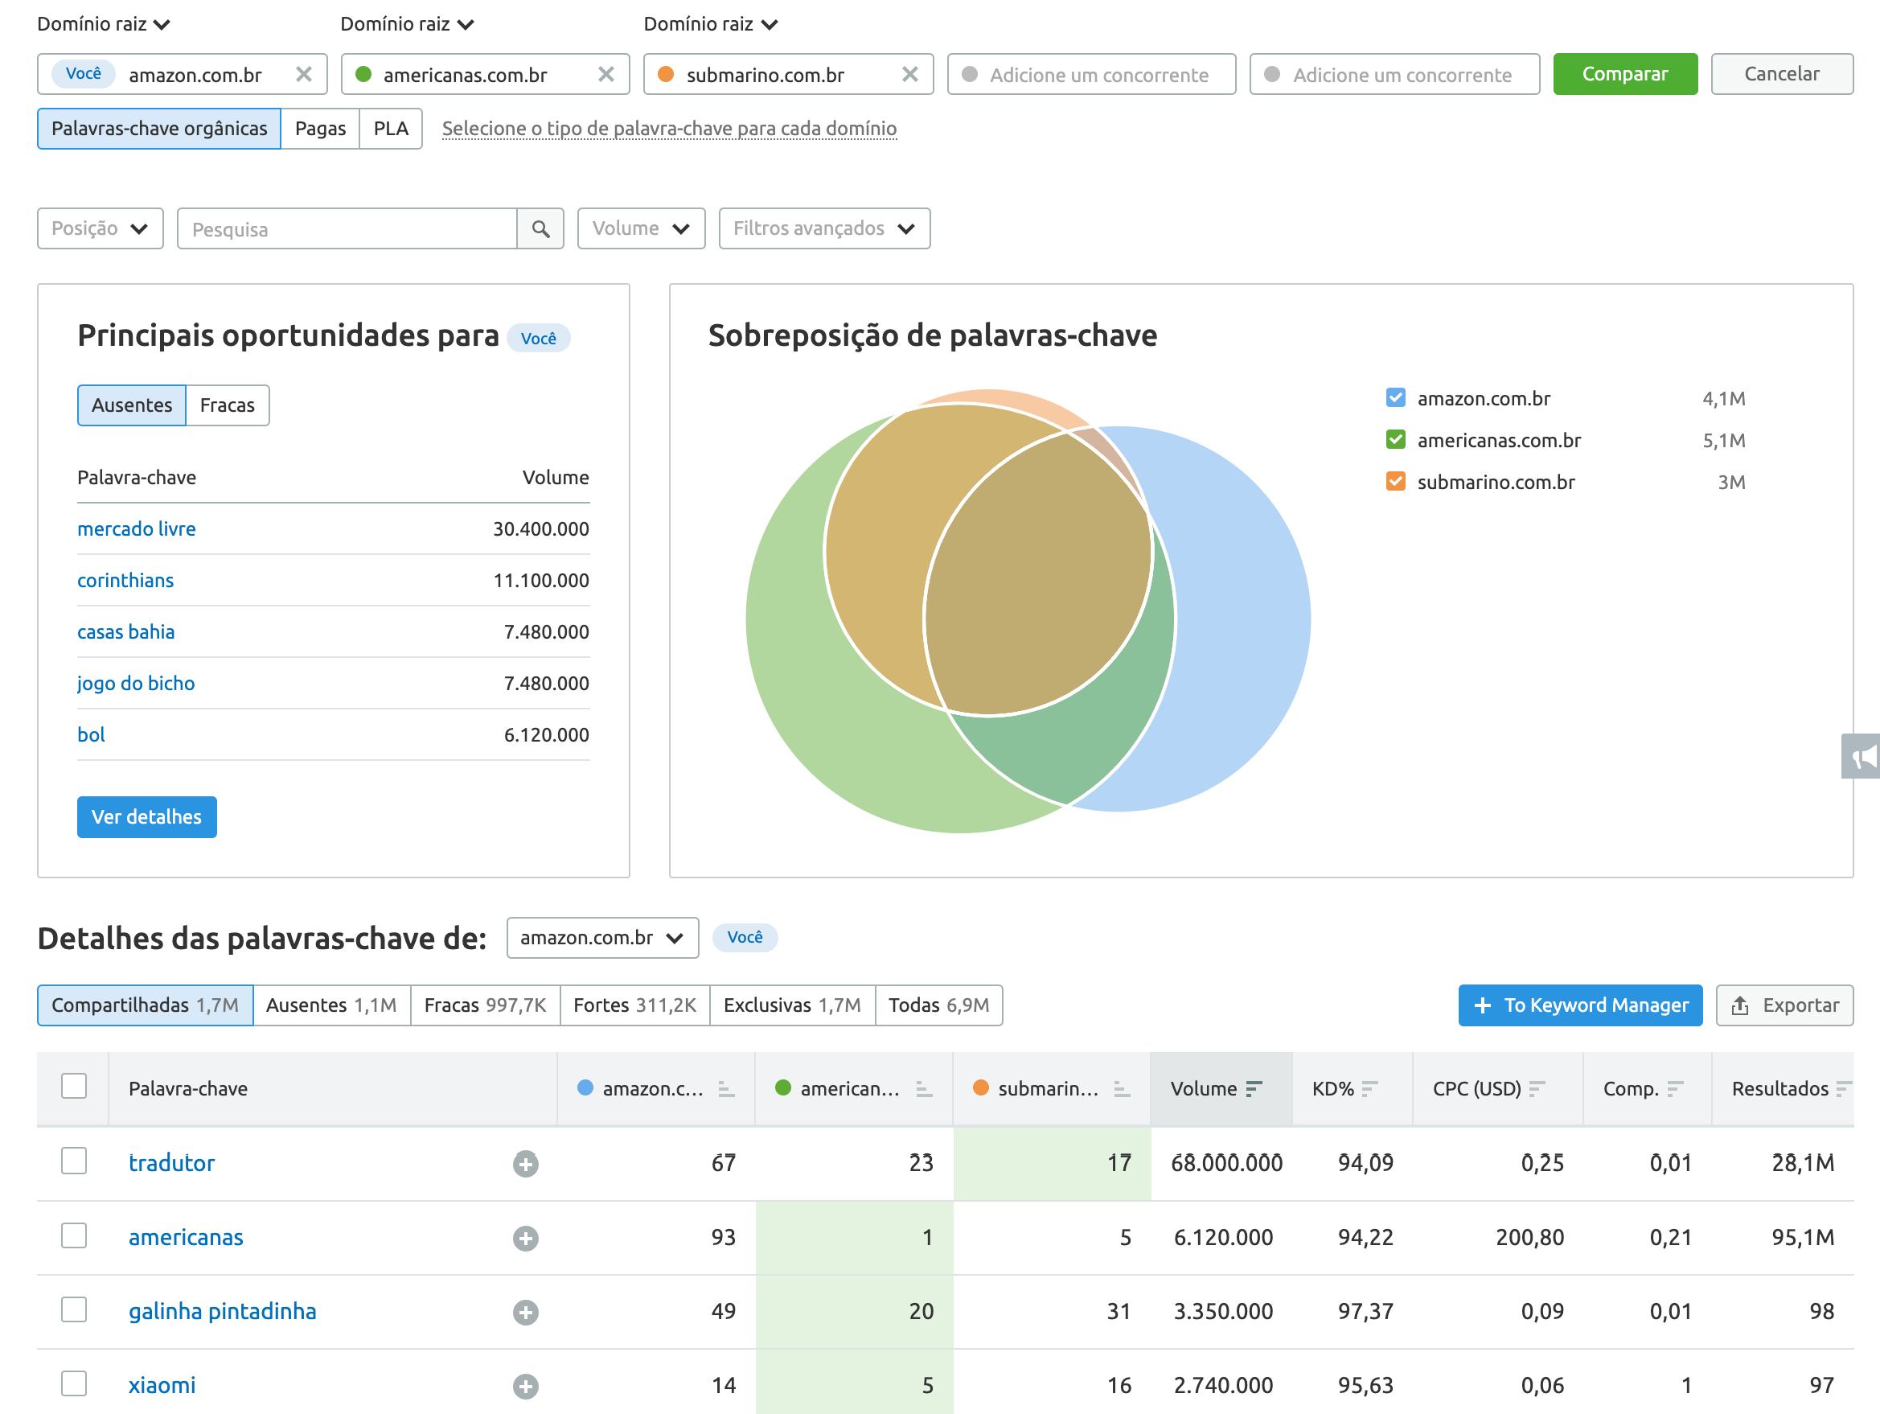Image resolution: width=1880 pixels, height=1414 pixels.
Task: Open the tradutor keyword link
Action: point(172,1162)
